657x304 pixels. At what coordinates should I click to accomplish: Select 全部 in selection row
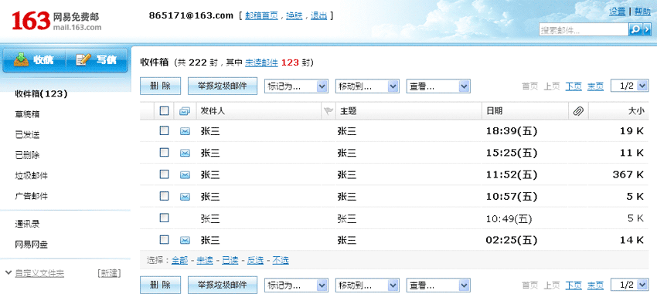click(180, 261)
